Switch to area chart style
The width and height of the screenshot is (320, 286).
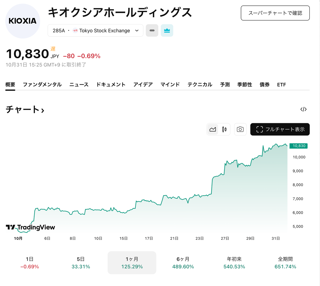click(x=213, y=129)
